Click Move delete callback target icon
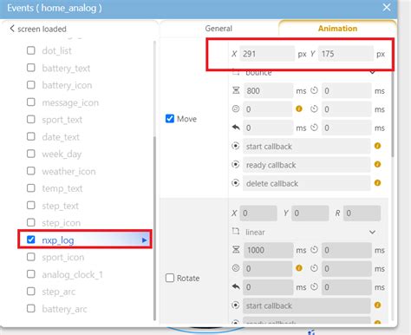The image size is (411, 335). (x=236, y=183)
